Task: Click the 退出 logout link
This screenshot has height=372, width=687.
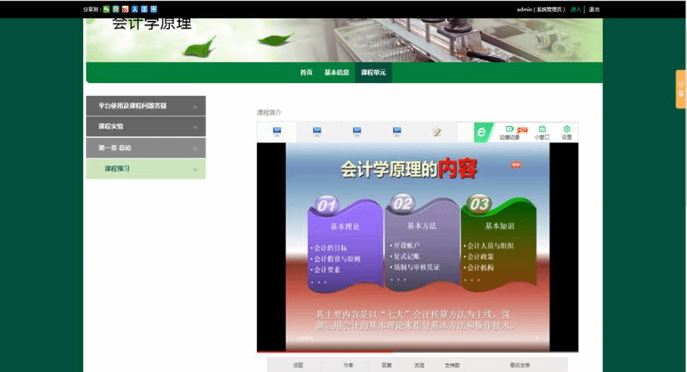Action: (x=594, y=9)
